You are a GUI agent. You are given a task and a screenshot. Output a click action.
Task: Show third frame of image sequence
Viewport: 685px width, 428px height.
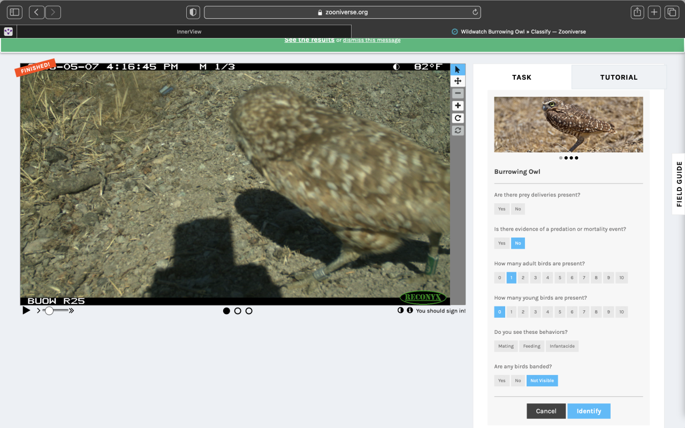[x=249, y=311]
